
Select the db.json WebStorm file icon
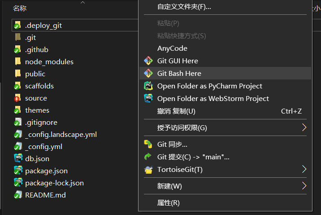(x=18, y=158)
